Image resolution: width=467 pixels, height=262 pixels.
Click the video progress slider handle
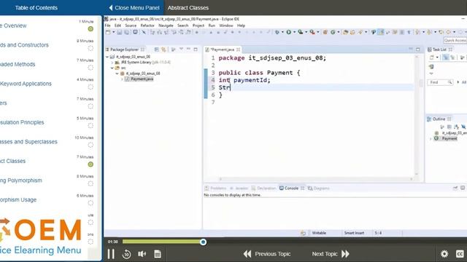[x=203, y=242]
